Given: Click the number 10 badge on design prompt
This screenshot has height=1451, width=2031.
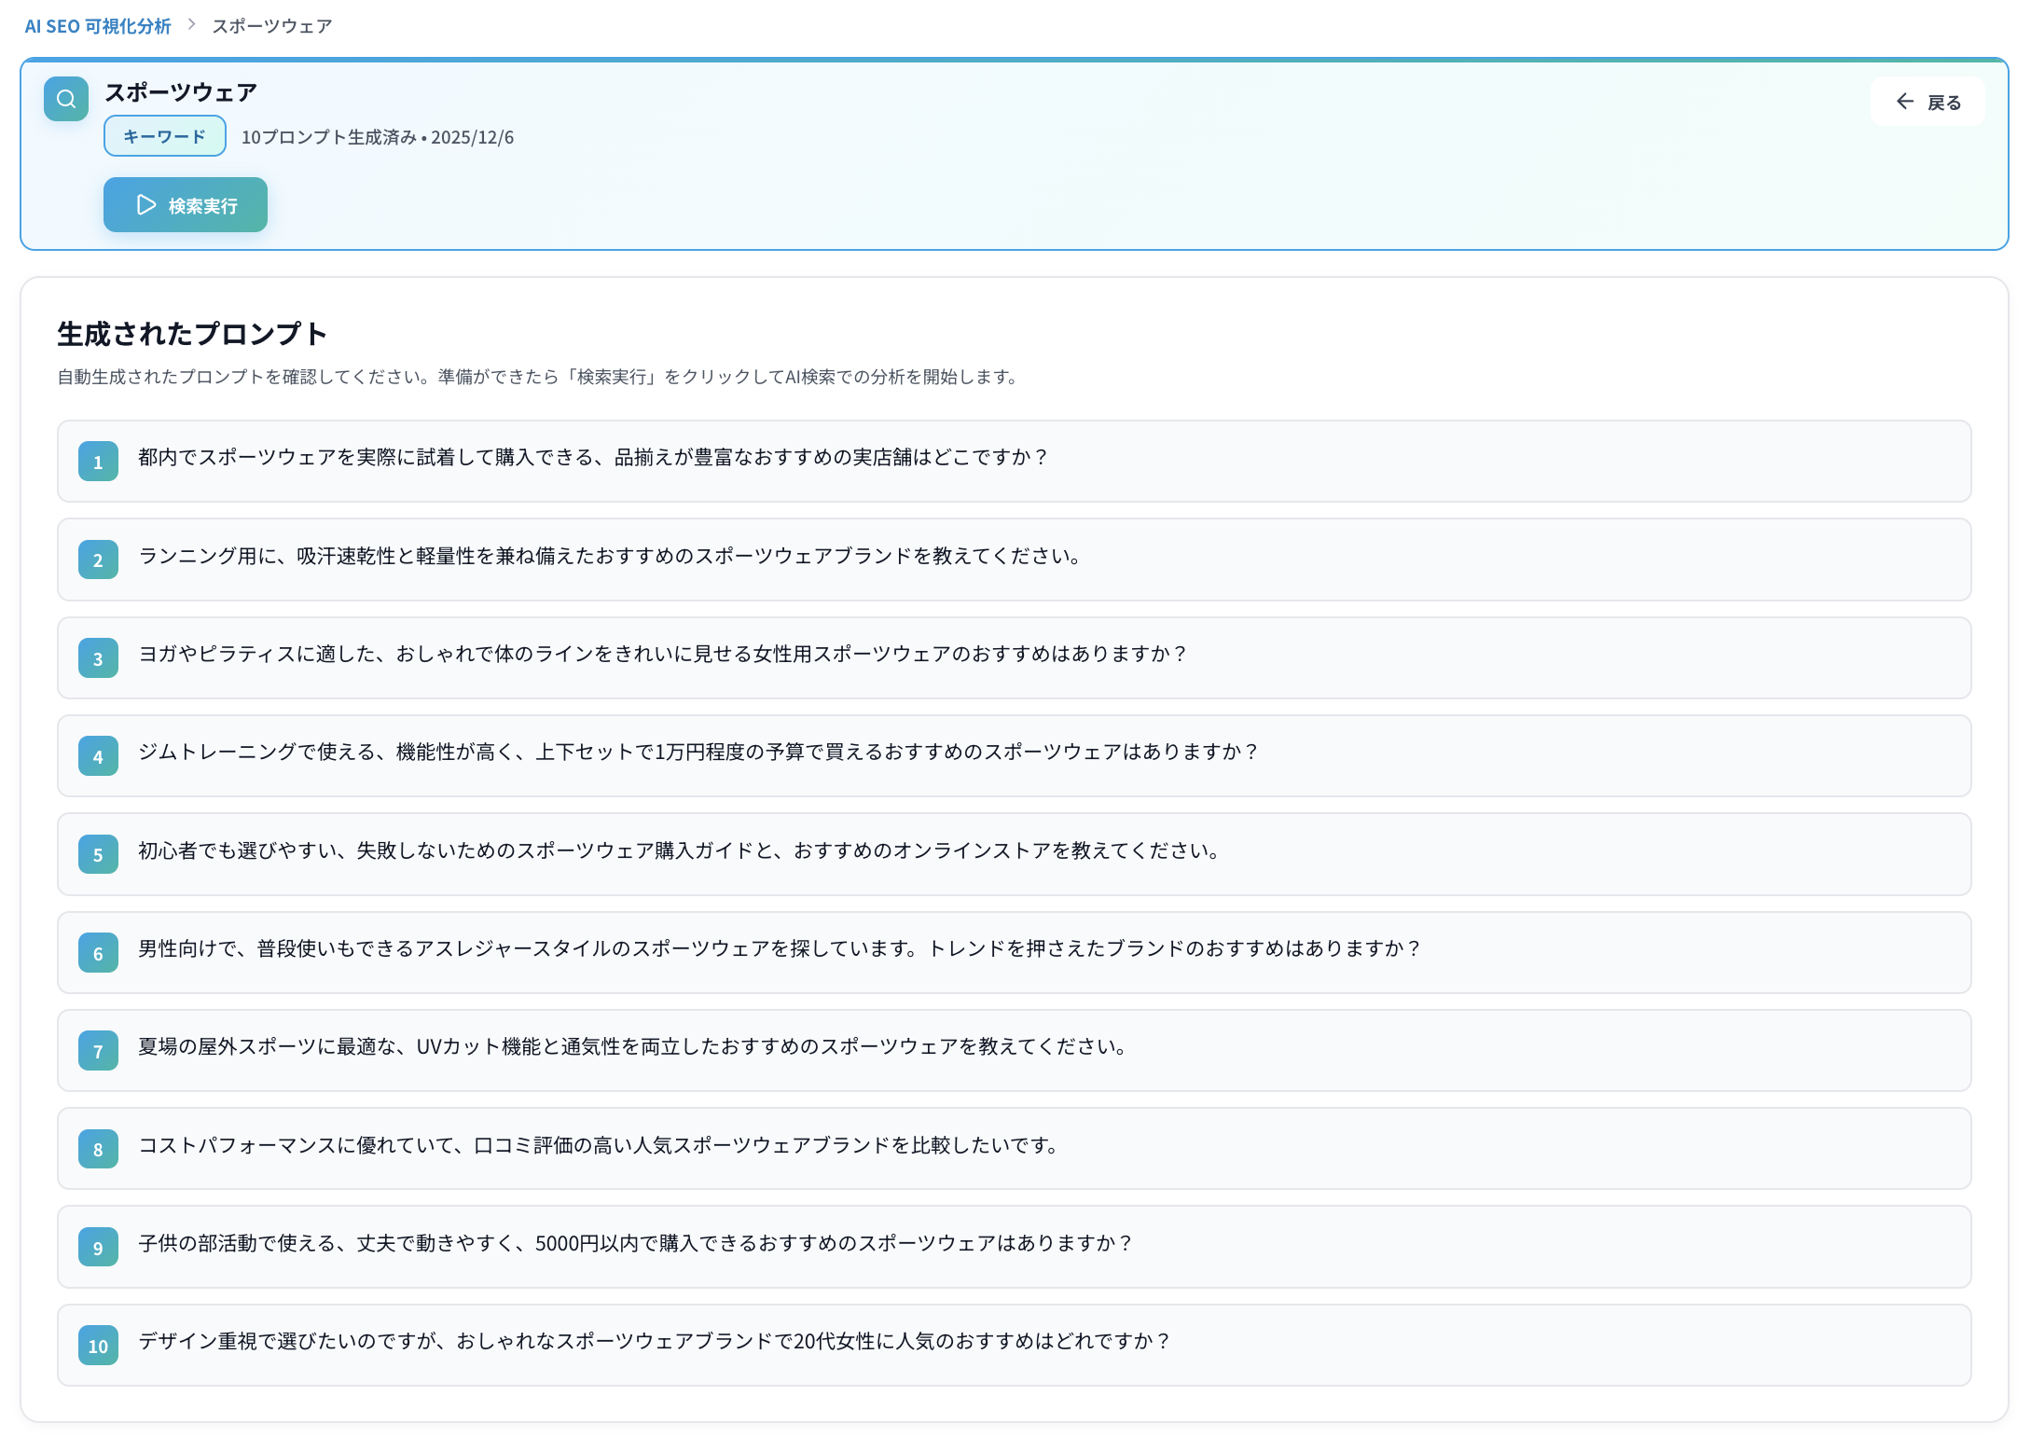Looking at the screenshot, I should [97, 1346].
